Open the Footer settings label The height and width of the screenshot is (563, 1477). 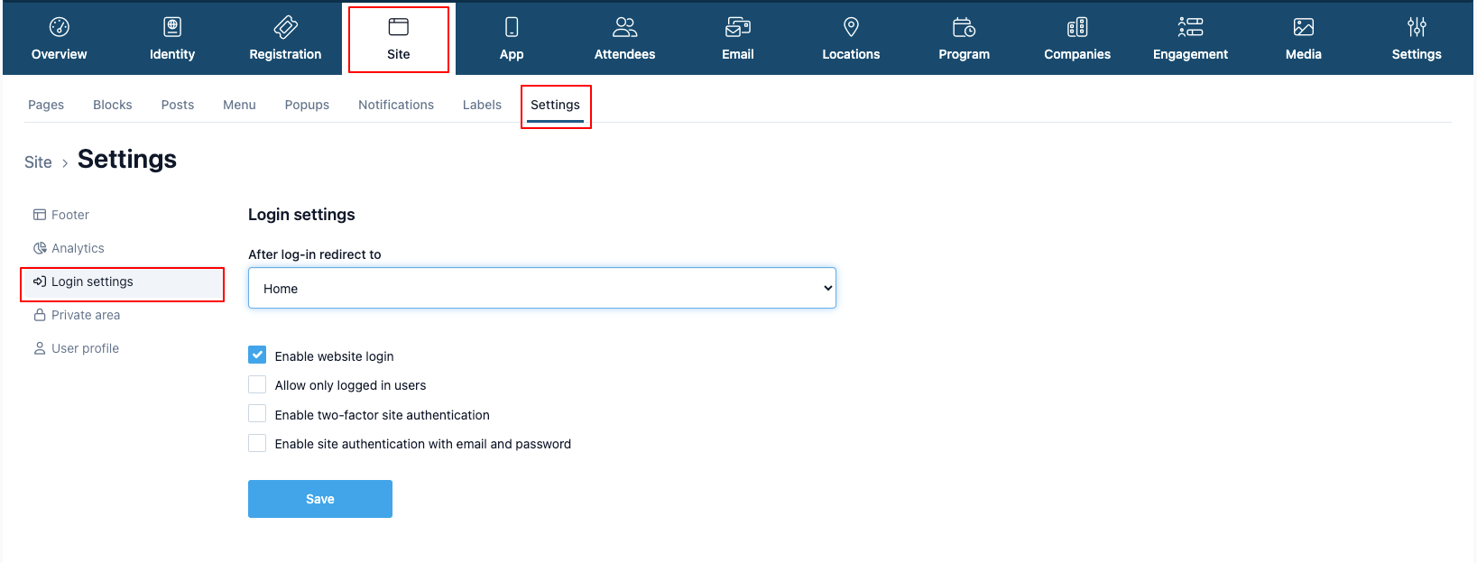pyautogui.click(x=70, y=215)
